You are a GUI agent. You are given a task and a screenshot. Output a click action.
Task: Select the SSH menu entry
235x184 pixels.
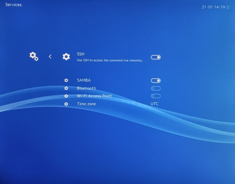pos(81,54)
